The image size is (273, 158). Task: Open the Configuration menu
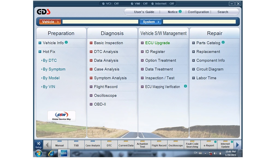tap(198, 12)
